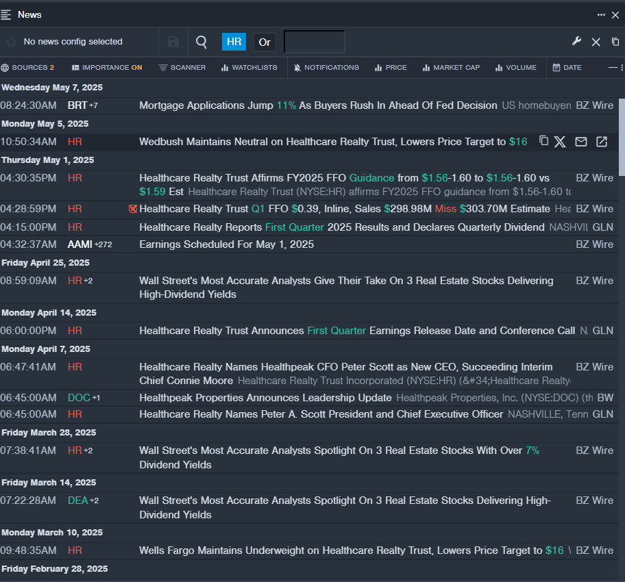Click the Thursday May 1, 2025 date header

(x=48, y=160)
